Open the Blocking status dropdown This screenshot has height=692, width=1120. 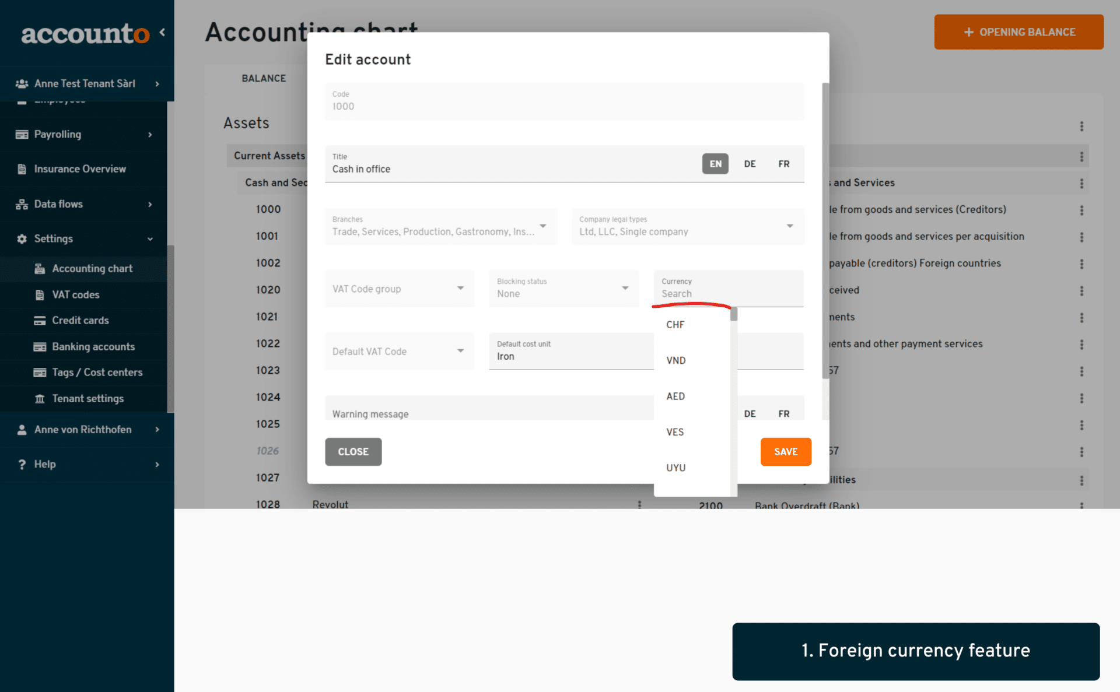click(563, 289)
